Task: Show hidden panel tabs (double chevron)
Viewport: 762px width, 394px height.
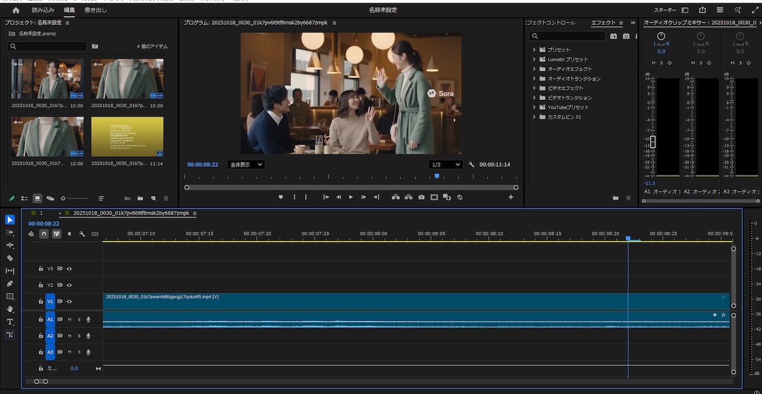Action: (x=633, y=23)
